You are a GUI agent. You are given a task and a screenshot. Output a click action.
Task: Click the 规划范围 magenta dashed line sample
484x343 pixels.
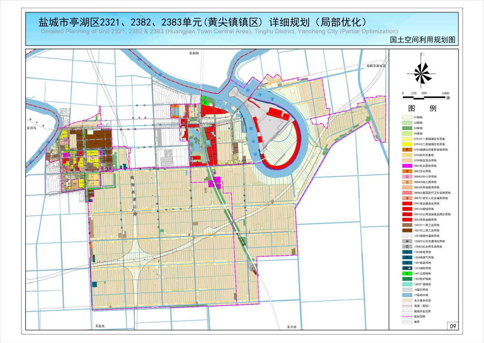coord(407,317)
